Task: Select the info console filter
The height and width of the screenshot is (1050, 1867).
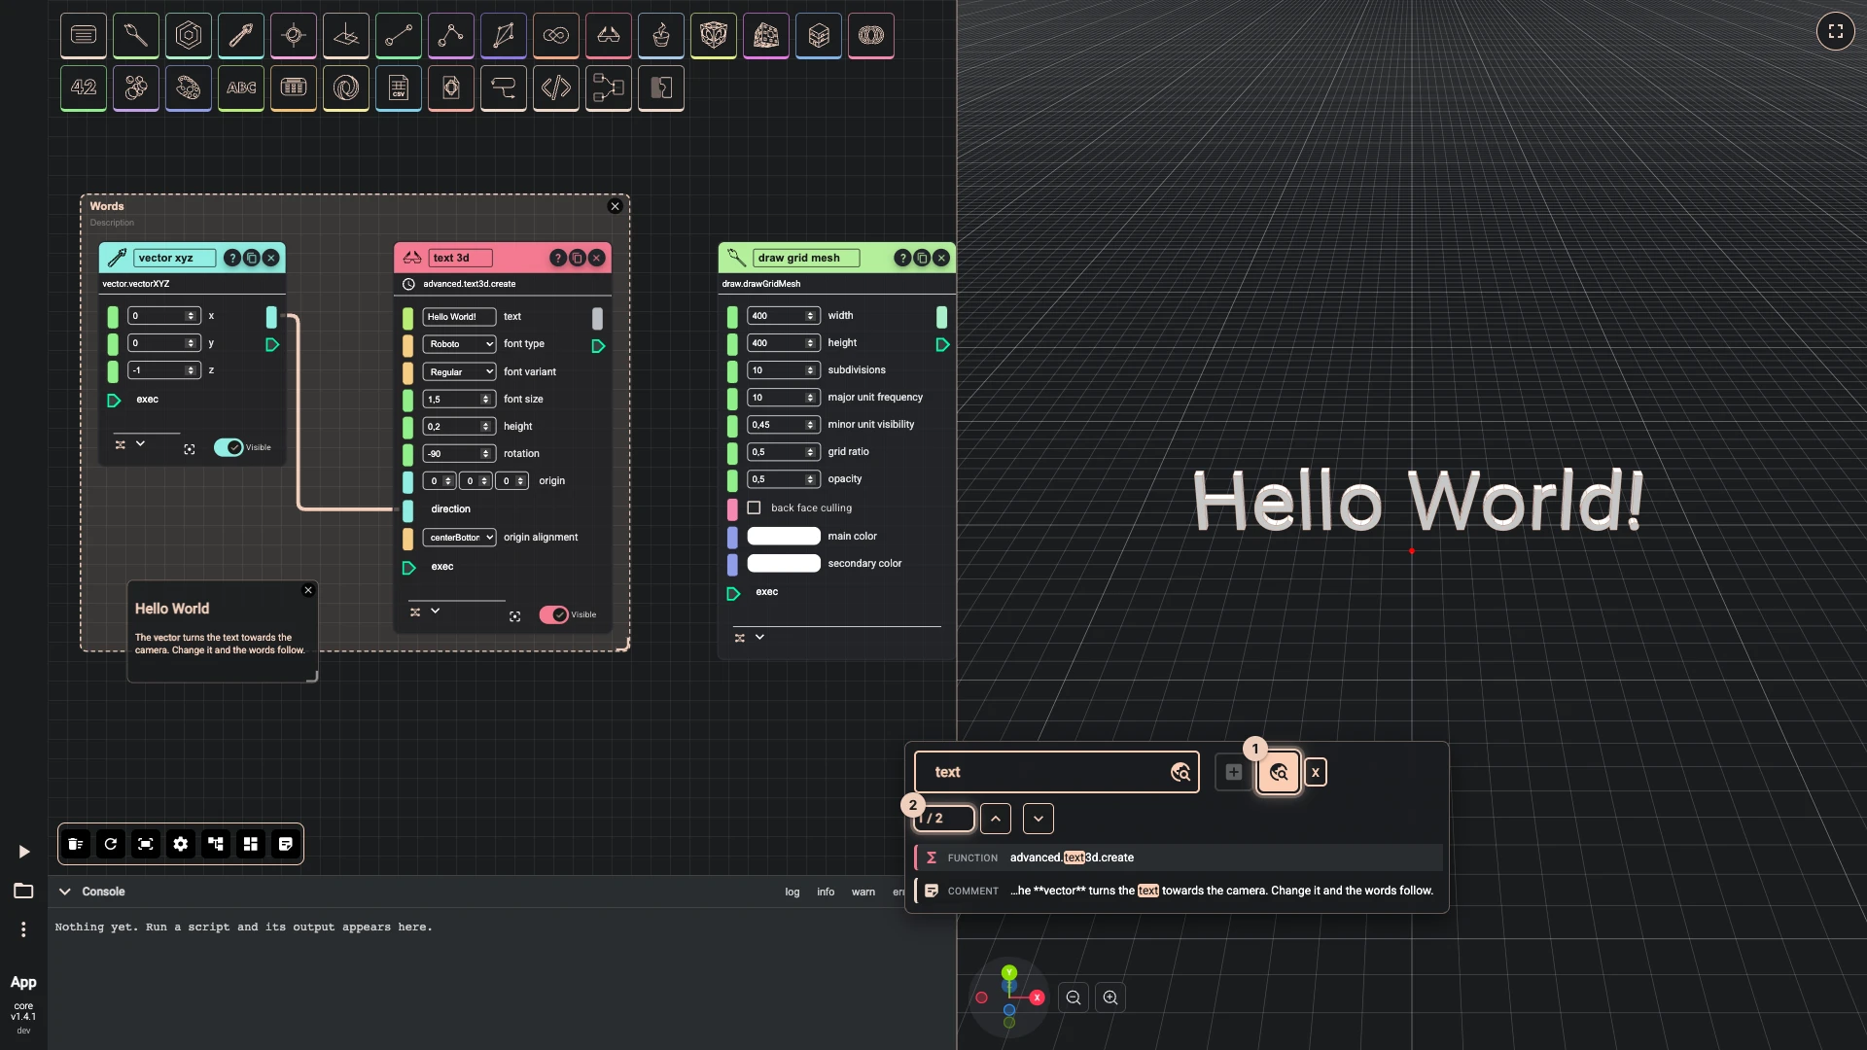Action: [826, 892]
